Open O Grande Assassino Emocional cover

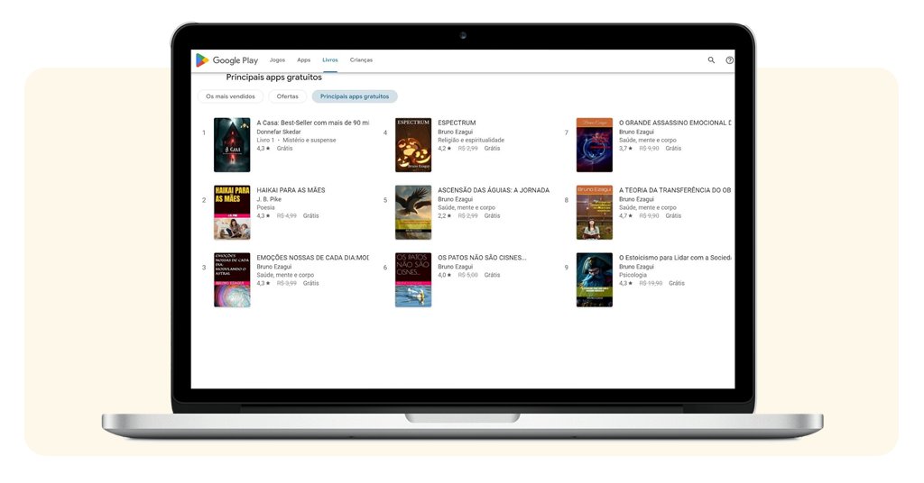tap(595, 145)
